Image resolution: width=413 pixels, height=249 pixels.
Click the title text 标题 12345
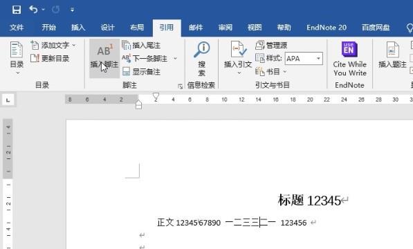tap(309, 201)
